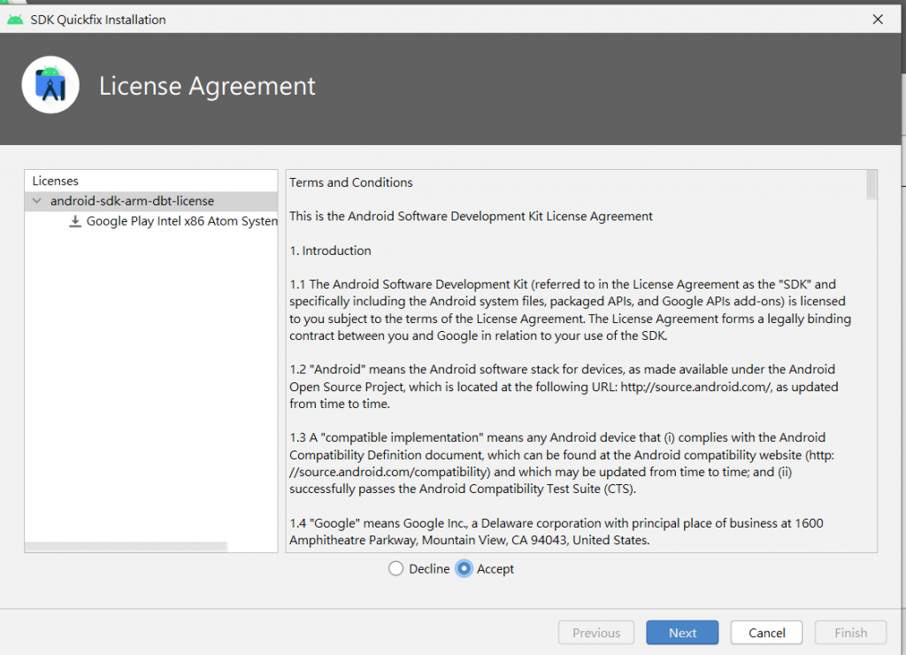Collapse the android-sdk-arm-dbt-license node
This screenshot has height=655, width=906.
coord(37,201)
